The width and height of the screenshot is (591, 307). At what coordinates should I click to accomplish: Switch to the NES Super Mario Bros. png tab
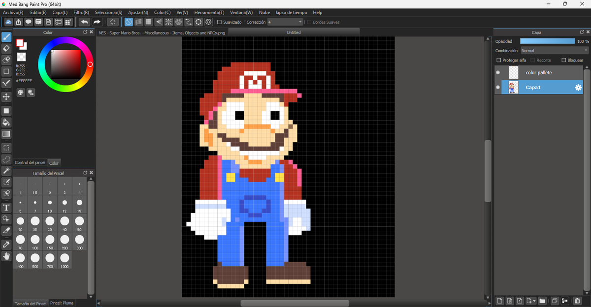tap(162, 32)
